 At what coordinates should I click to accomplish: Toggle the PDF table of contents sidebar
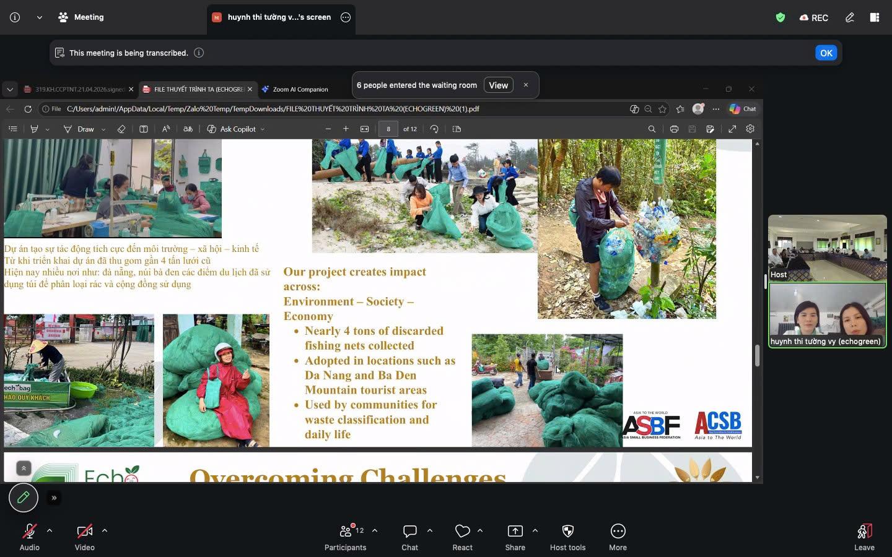click(x=13, y=129)
